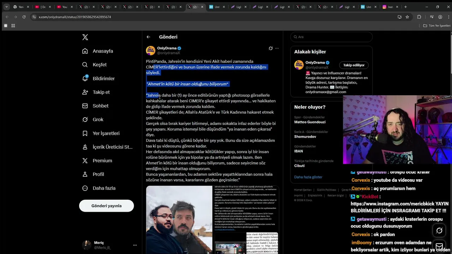
Task: Open Hizmet Şartları link
Action: point(303,190)
